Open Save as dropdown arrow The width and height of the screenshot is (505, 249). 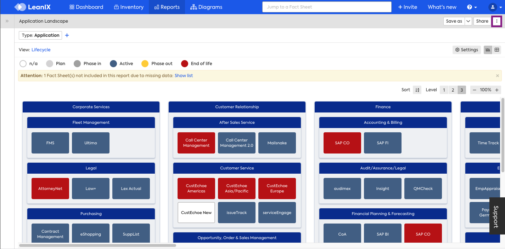pyautogui.click(x=468, y=21)
